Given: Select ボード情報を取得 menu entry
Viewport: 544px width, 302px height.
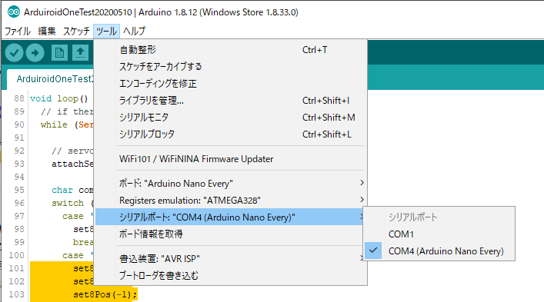Looking at the screenshot, I should pos(230,234).
